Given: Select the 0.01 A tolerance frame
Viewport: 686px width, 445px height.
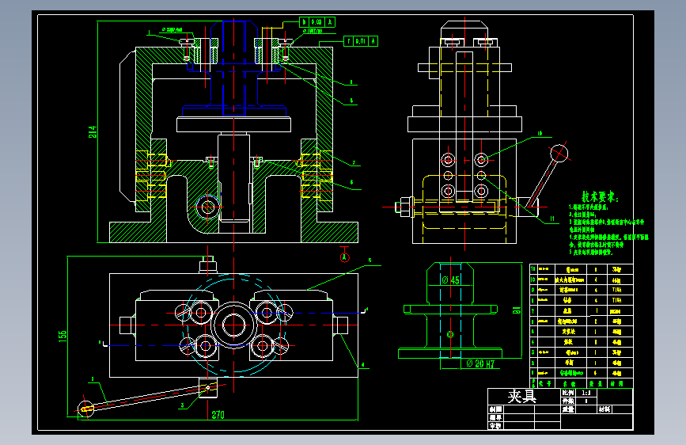Looking at the screenshot, I should [x=361, y=41].
